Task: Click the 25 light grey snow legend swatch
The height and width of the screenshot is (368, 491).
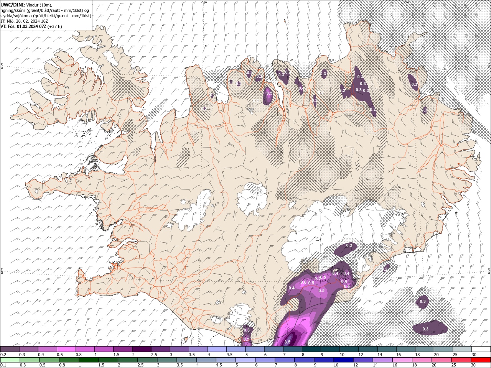Action: point(463,349)
